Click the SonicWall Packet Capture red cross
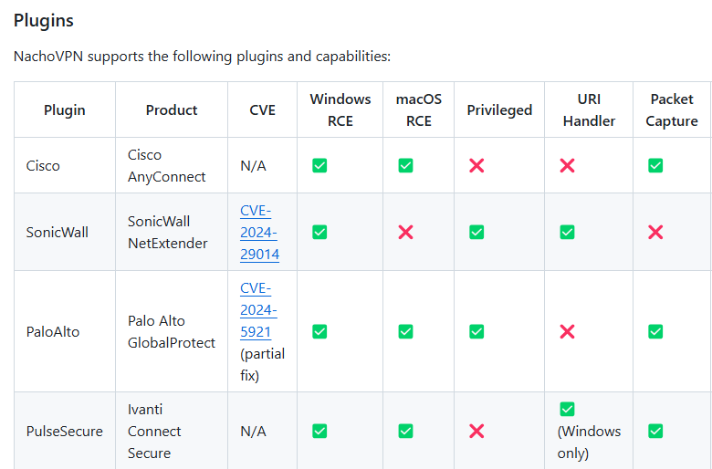The height and width of the screenshot is (469, 712). pos(655,232)
